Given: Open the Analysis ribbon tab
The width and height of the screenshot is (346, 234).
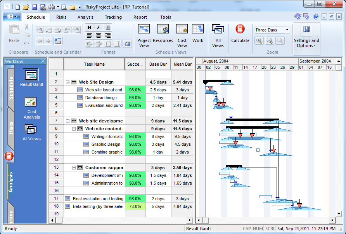Looking at the screenshot, I should 85,17.
